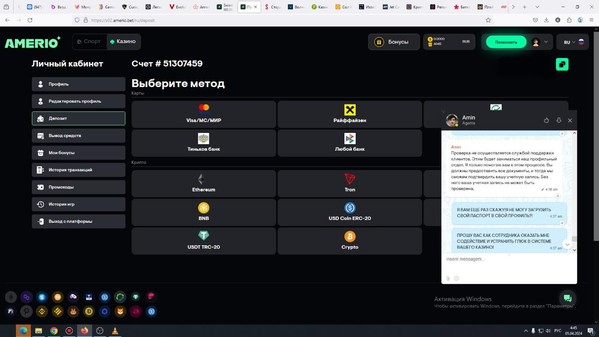Click green copy icon near account number
Viewport: 599px width, 337px height.
point(562,65)
